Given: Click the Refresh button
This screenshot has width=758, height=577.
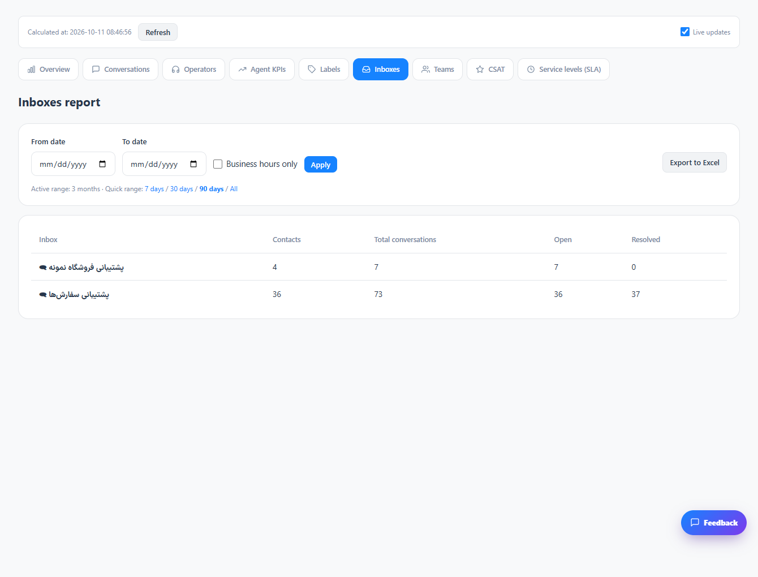Looking at the screenshot, I should pos(158,32).
